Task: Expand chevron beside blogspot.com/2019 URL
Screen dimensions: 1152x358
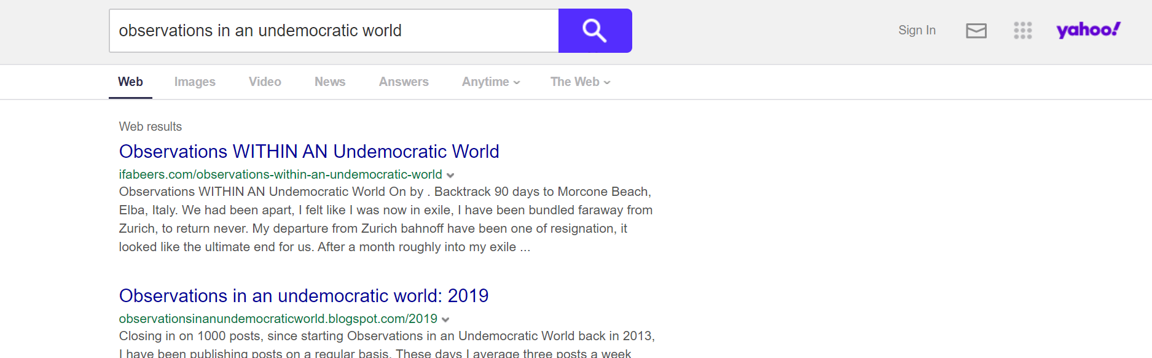Action: (x=445, y=319)
